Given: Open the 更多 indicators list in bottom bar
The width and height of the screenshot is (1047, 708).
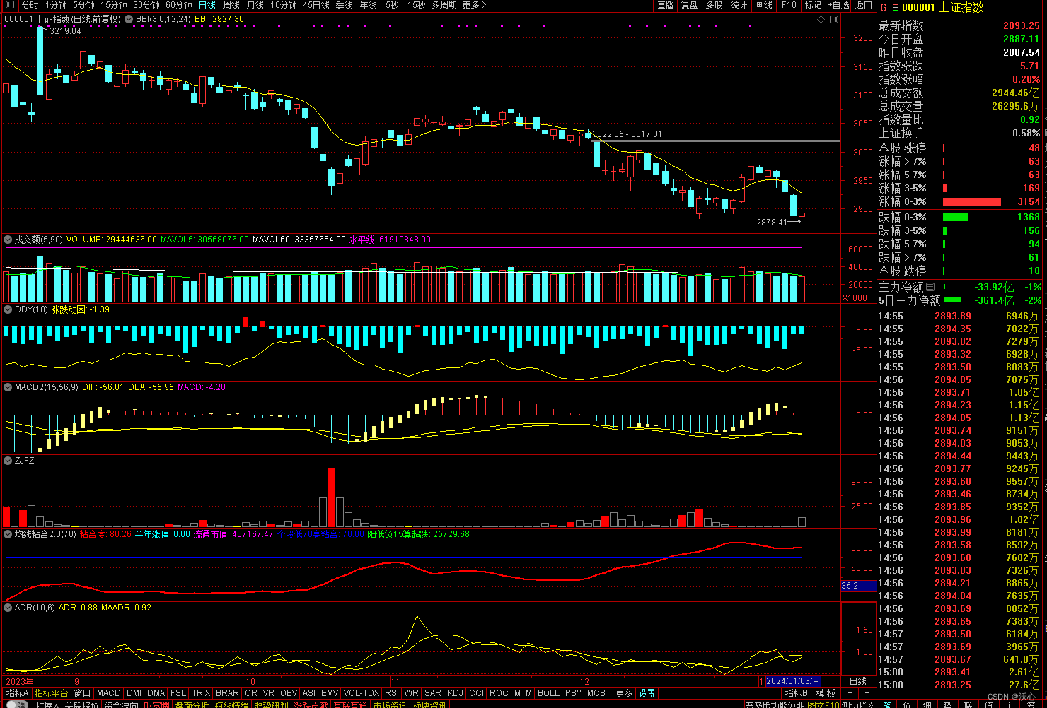Looking at the screenshot, I should click(x=625, y=694).
